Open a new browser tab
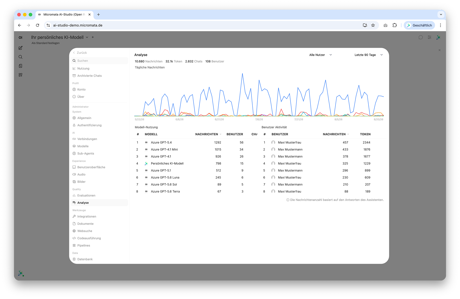Screen dimensions: 460x299 pos(98,14)
